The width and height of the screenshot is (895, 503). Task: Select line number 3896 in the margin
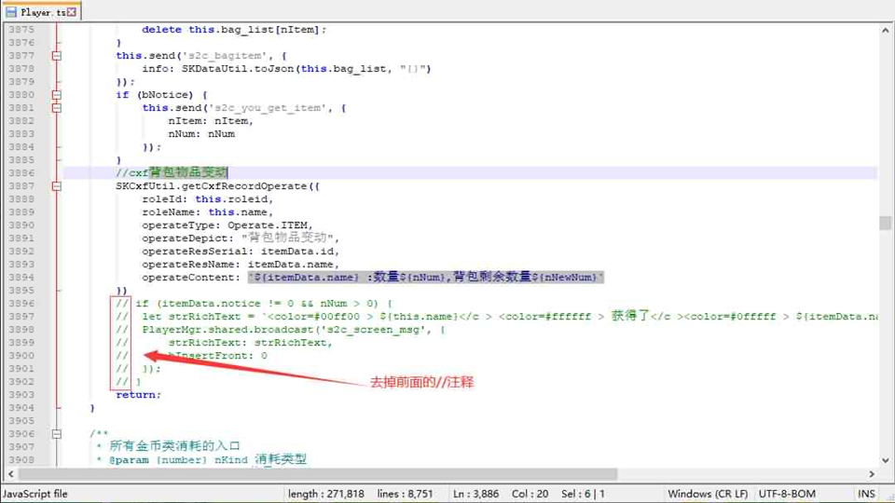point(21,304)
